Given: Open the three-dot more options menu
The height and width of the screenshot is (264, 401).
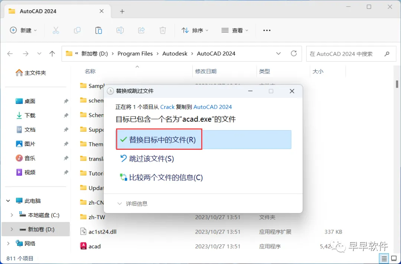Looking at the screenshot, I should (x=267, y=30).
